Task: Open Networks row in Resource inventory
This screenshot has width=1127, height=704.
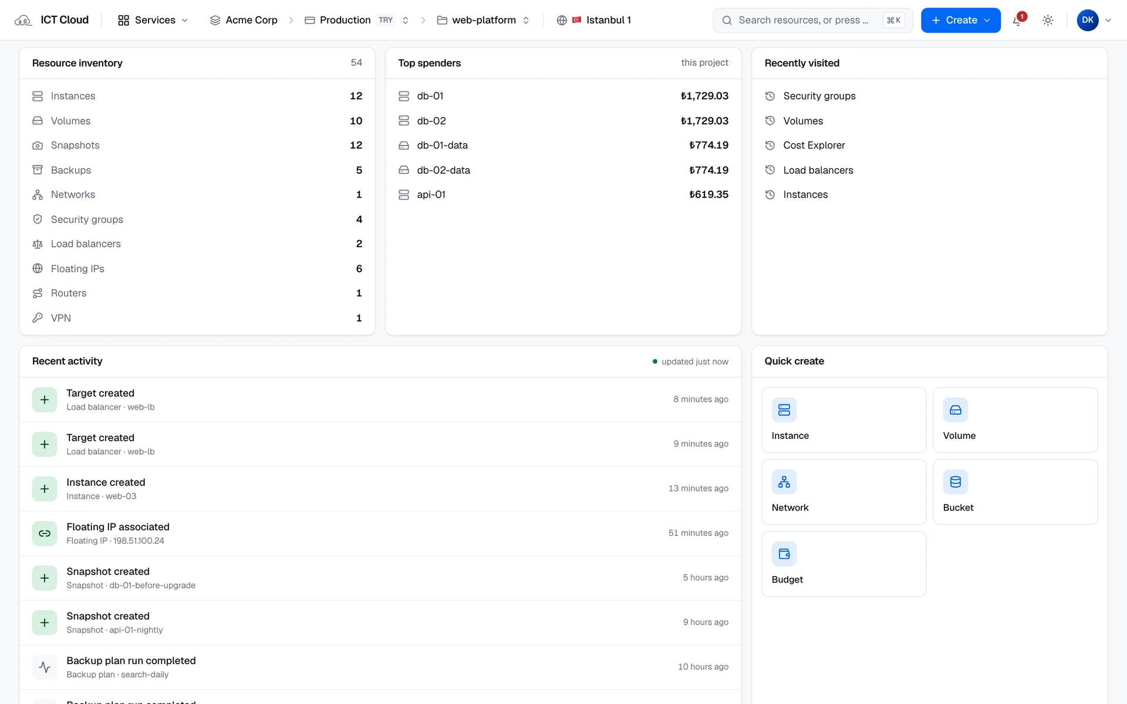Action: coord(197,195)
